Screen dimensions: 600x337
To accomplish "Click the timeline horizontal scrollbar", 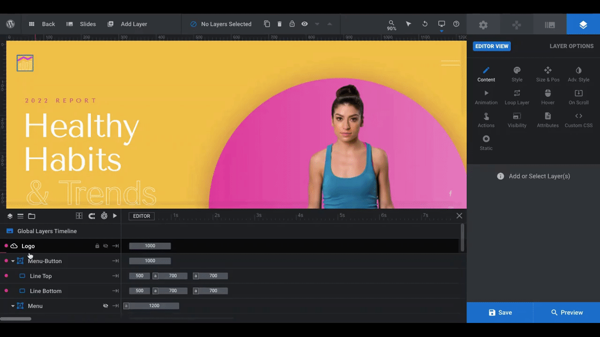I will (15, 319).
